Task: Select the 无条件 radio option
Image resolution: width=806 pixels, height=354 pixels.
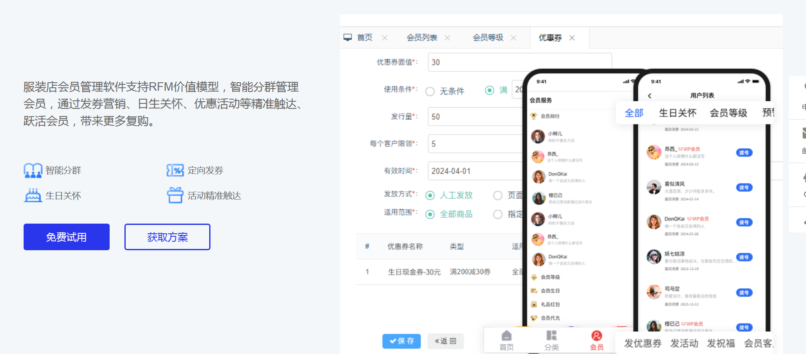Action: [x=430, y=91]
